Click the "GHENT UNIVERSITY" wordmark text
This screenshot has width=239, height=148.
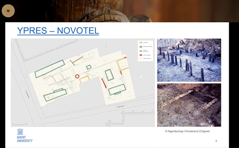click(x=25, y=139)
